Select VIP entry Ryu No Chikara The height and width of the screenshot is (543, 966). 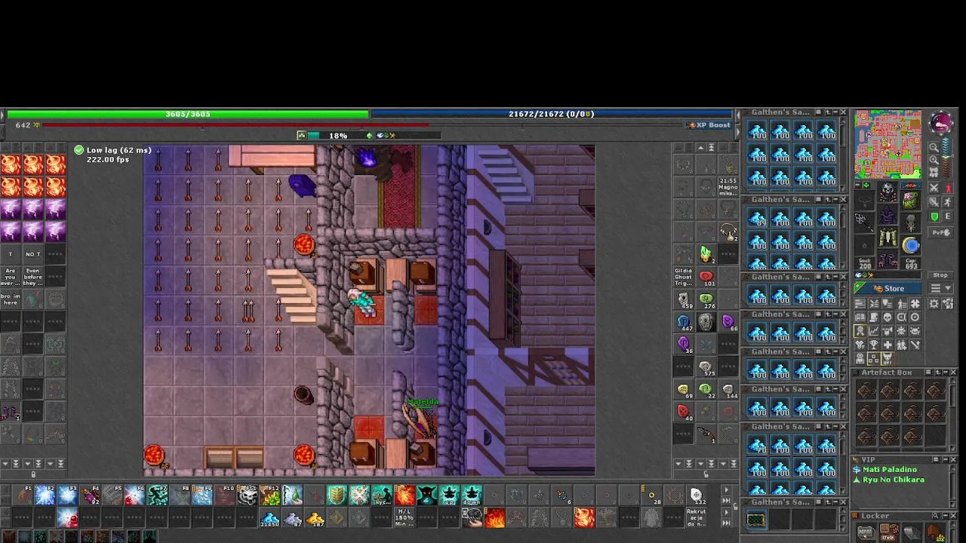point(894,480)
